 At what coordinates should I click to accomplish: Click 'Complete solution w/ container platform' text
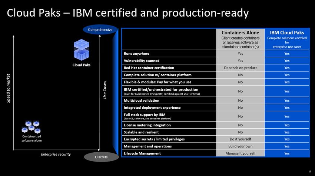tap(157, 75)
